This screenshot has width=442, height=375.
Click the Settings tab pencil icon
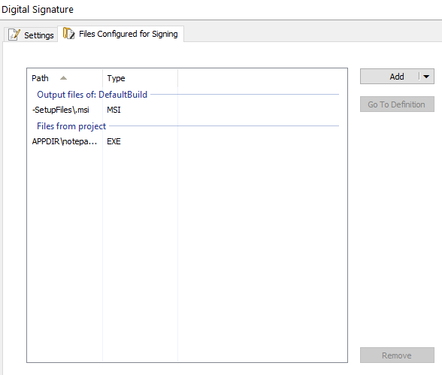14,35
